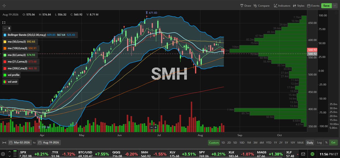340x158 pixels.
Task: Click the 11:56 PM ET clock
Action: tap(329, 154)
